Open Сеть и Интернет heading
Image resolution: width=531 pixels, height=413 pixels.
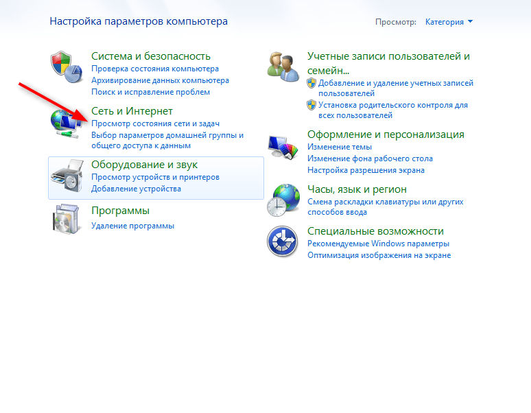[132, 111]
